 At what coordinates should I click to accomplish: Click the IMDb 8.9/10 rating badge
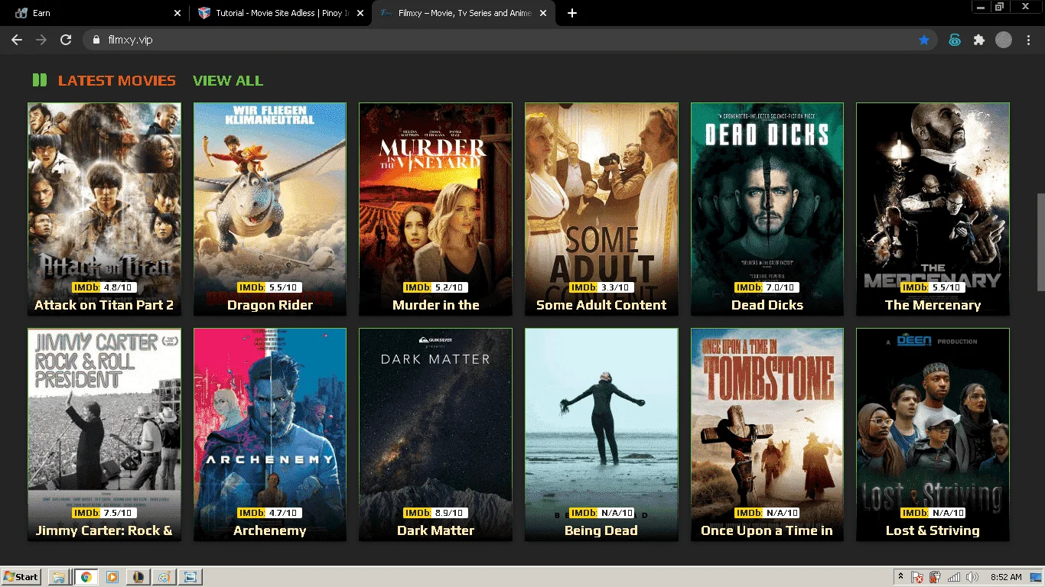click(435, 513)
